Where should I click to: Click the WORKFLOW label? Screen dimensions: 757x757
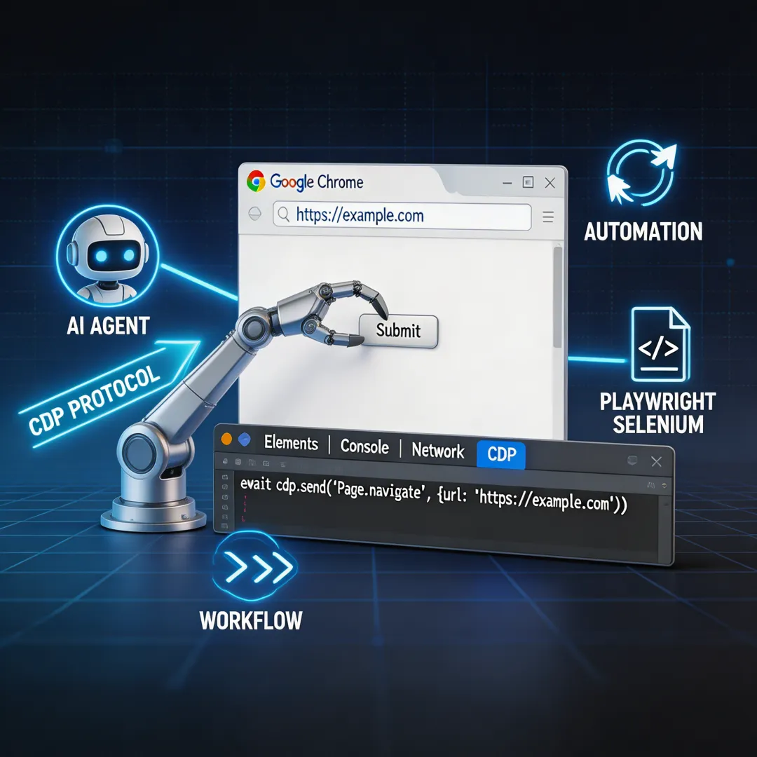coord(251,621)
